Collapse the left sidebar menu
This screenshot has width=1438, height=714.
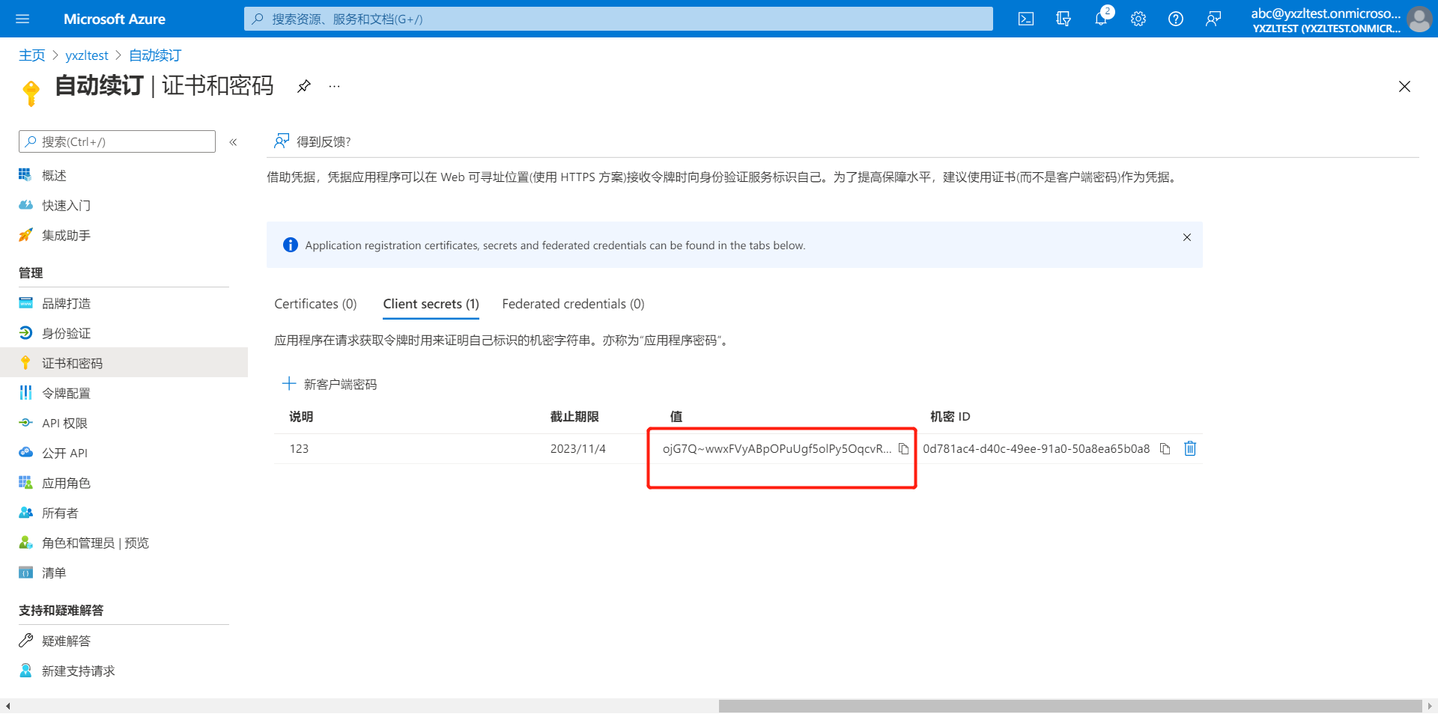click(233, 142)
